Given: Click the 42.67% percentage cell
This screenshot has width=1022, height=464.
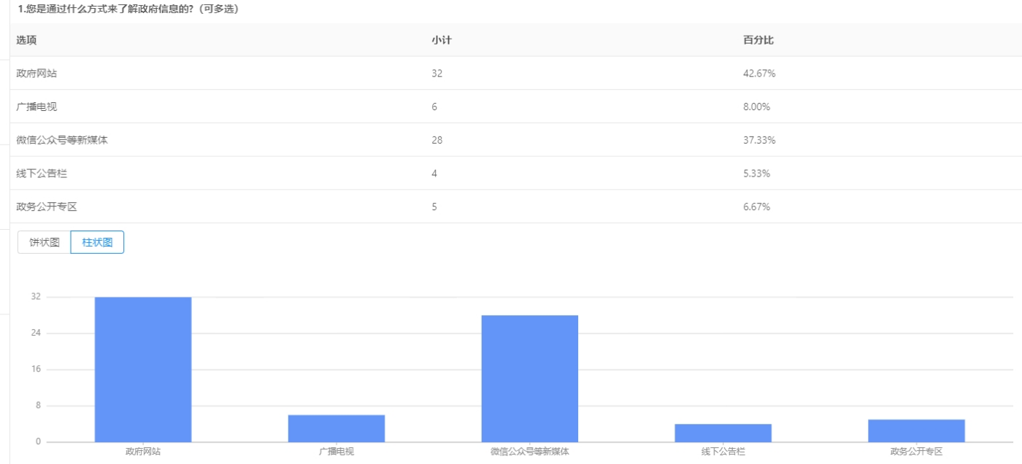Looking at the screenshot, I should click(759, 74).
